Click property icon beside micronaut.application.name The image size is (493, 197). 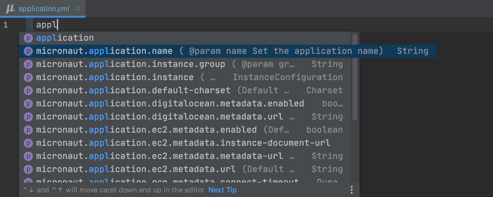[28, 52]
